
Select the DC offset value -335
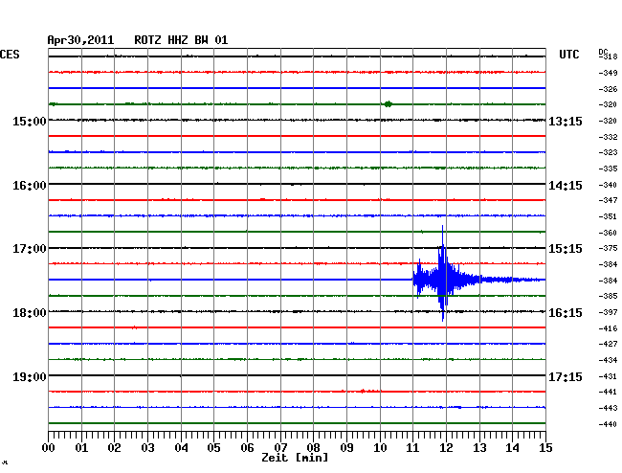point(608,169)
